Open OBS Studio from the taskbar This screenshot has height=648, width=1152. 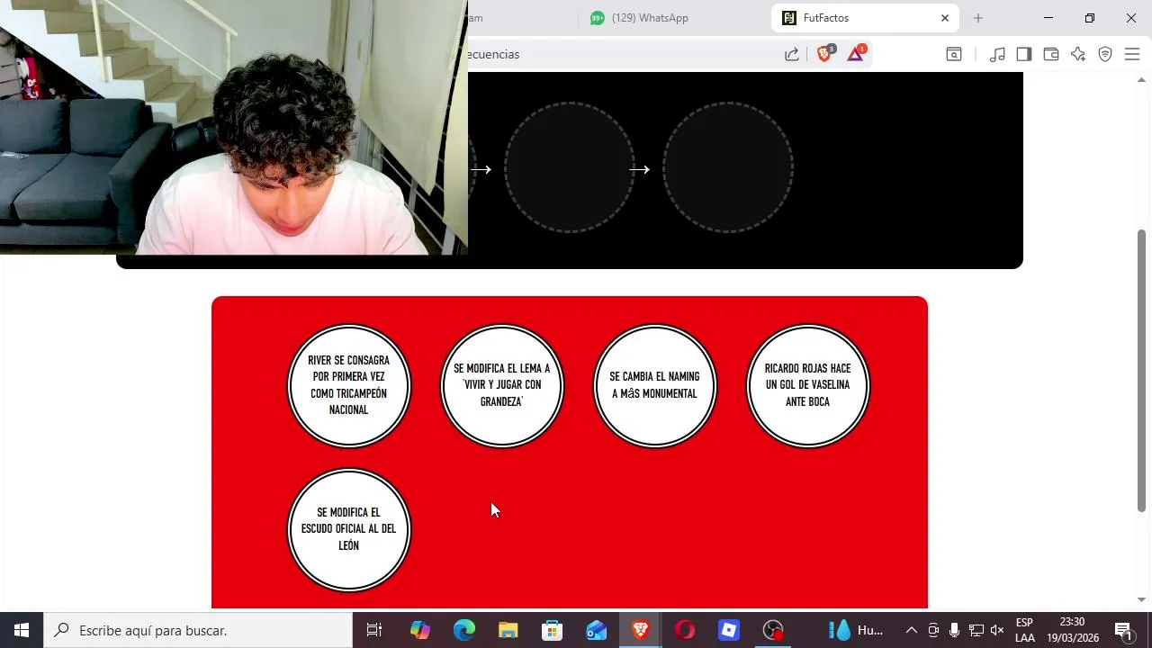[x=773, y=630]
